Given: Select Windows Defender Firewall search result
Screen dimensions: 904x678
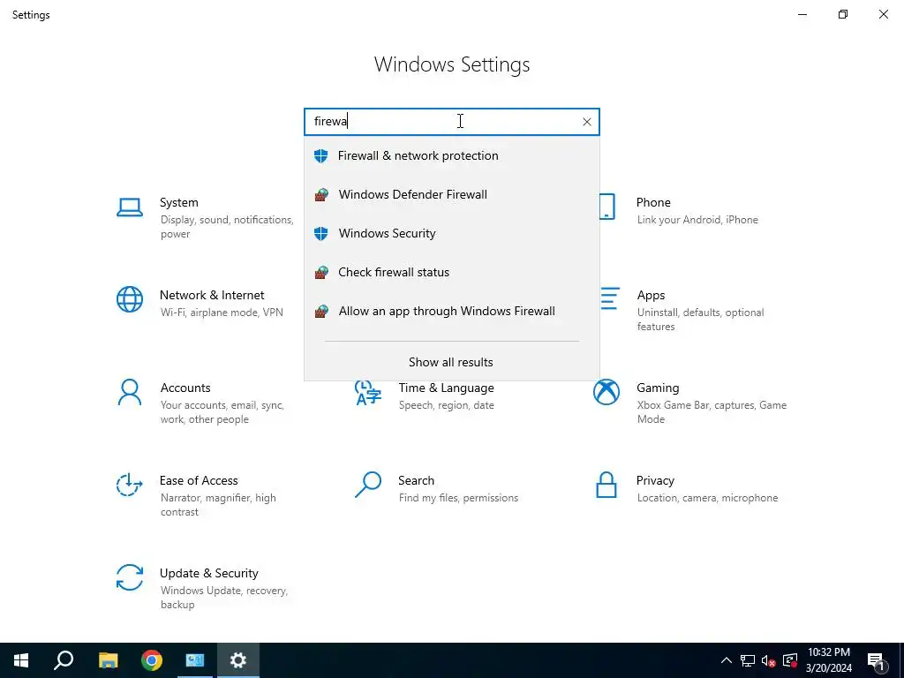Looking at the screenshot, I should click(x=451, y=195).
